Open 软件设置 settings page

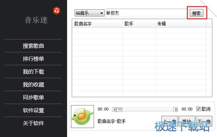point(33,110)
